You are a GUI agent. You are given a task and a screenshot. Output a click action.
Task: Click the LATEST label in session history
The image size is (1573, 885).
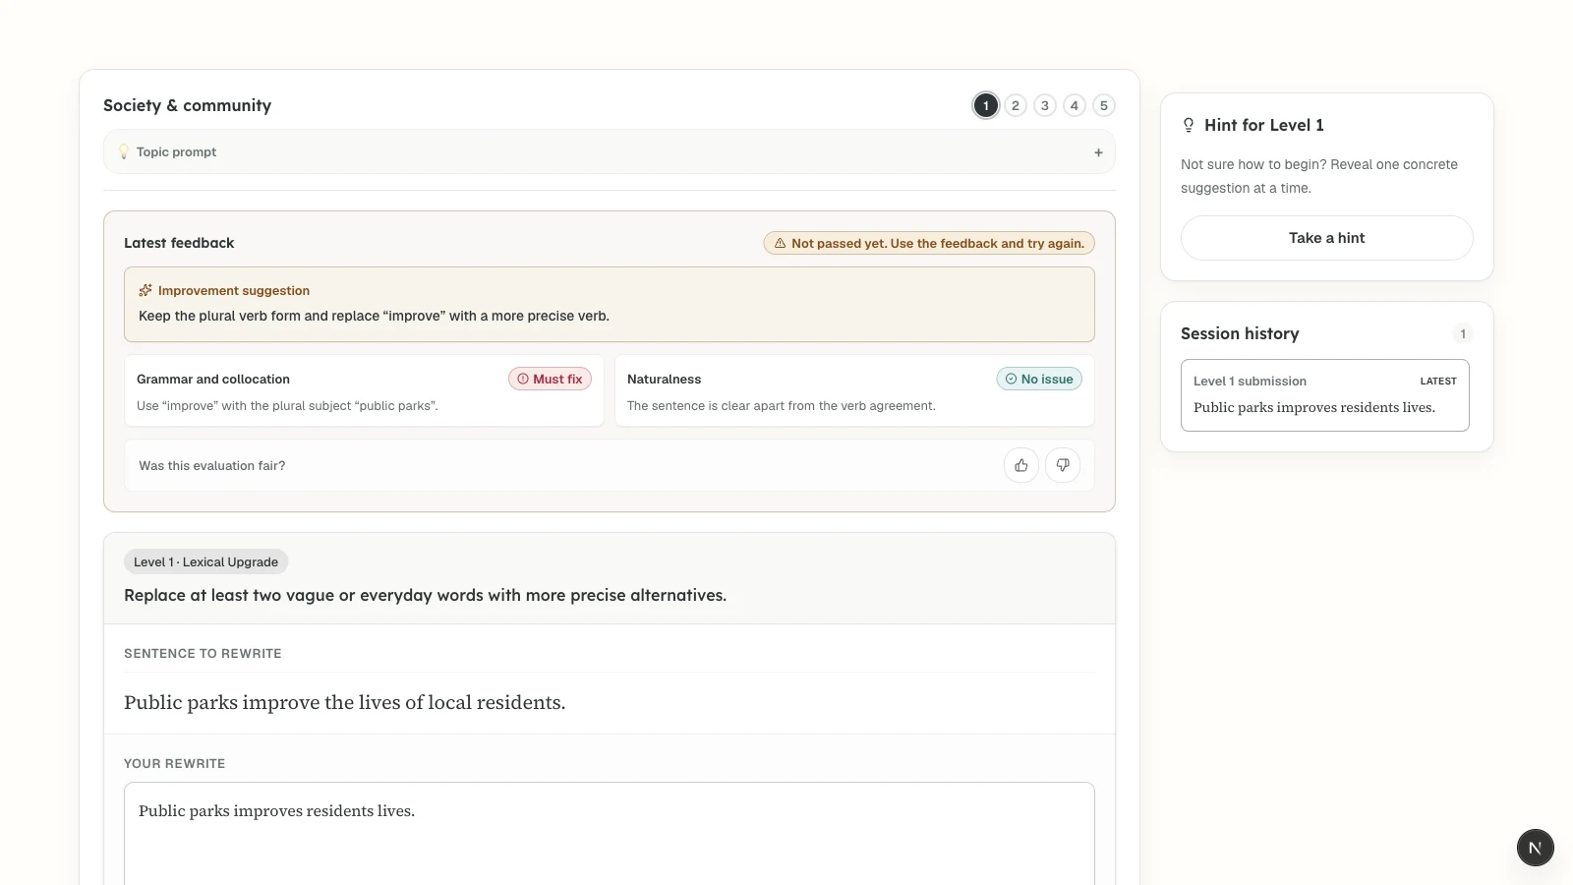click(x=1438, y=381)
